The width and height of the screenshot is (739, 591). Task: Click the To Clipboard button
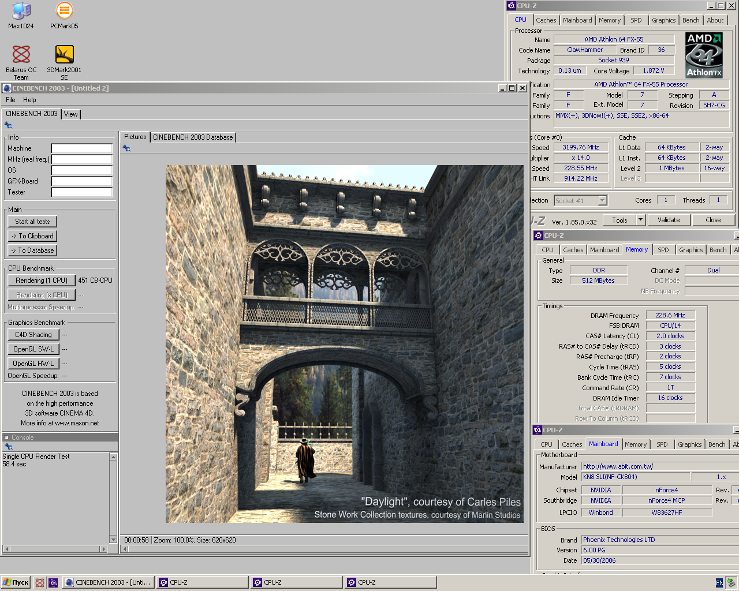(32, 236)
